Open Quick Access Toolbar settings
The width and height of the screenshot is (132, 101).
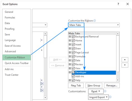click(x=17, y=63)
